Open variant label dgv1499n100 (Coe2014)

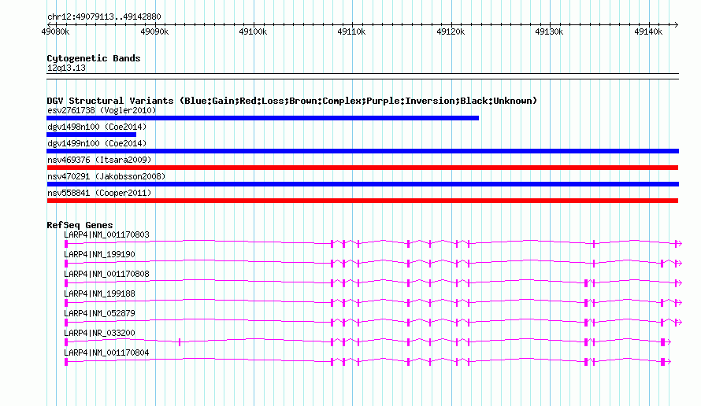click(97, 143)
